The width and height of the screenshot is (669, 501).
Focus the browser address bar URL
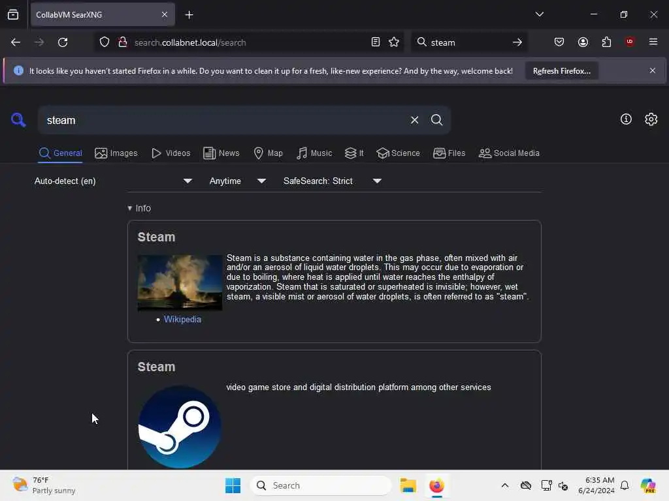(x=250, y=42)
